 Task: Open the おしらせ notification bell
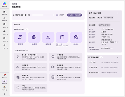(5, 75)
